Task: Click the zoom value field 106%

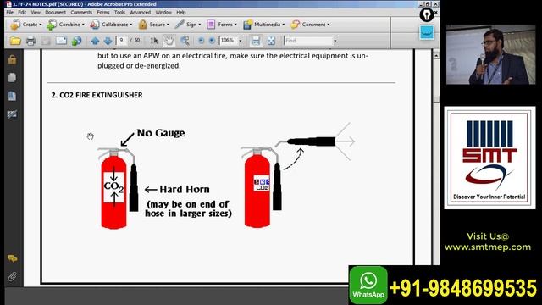Action: coord(228,41)
